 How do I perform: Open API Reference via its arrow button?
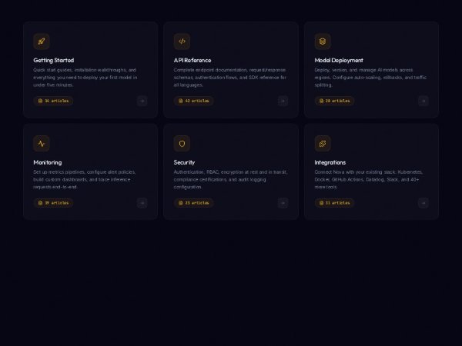[283, 101]
